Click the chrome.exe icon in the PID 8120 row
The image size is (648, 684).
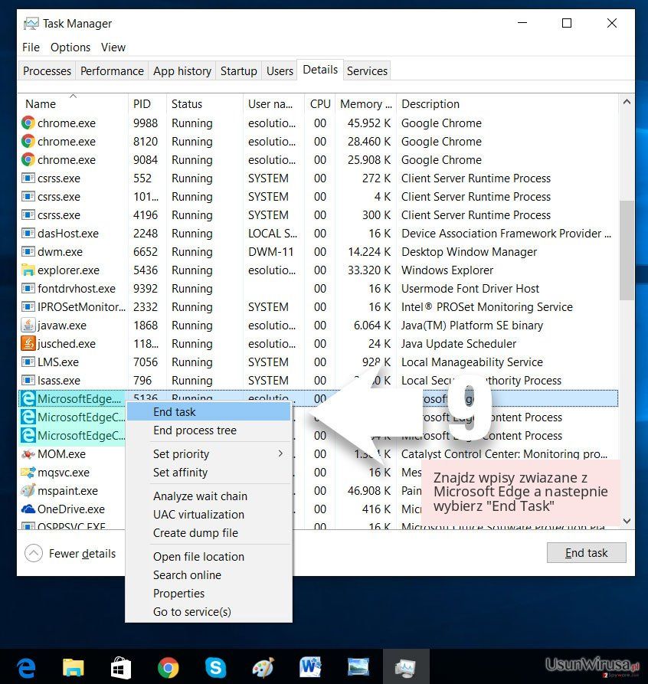point(28,142)
